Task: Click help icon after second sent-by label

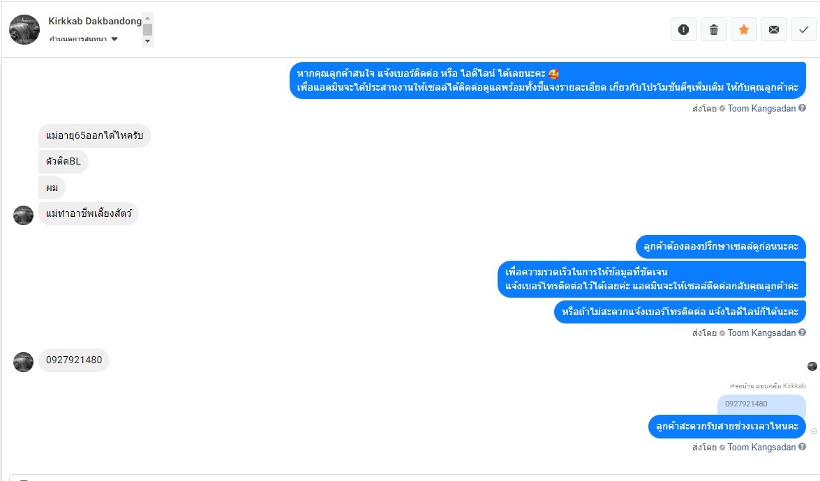Action: [803, 333]
